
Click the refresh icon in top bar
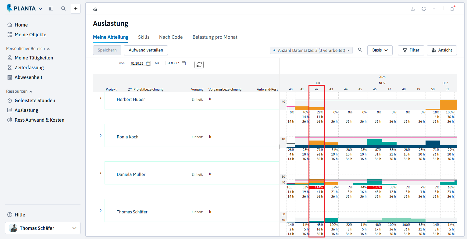(x=424, y=9)
